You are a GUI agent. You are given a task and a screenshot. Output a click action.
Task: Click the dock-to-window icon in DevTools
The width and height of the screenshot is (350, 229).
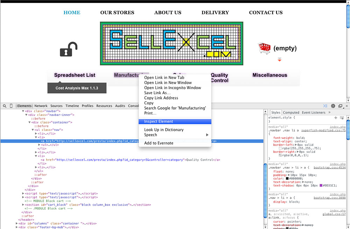coord(341,106)
